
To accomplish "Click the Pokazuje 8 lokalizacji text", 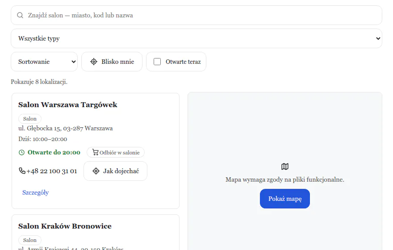I will [x=39, y=82].
